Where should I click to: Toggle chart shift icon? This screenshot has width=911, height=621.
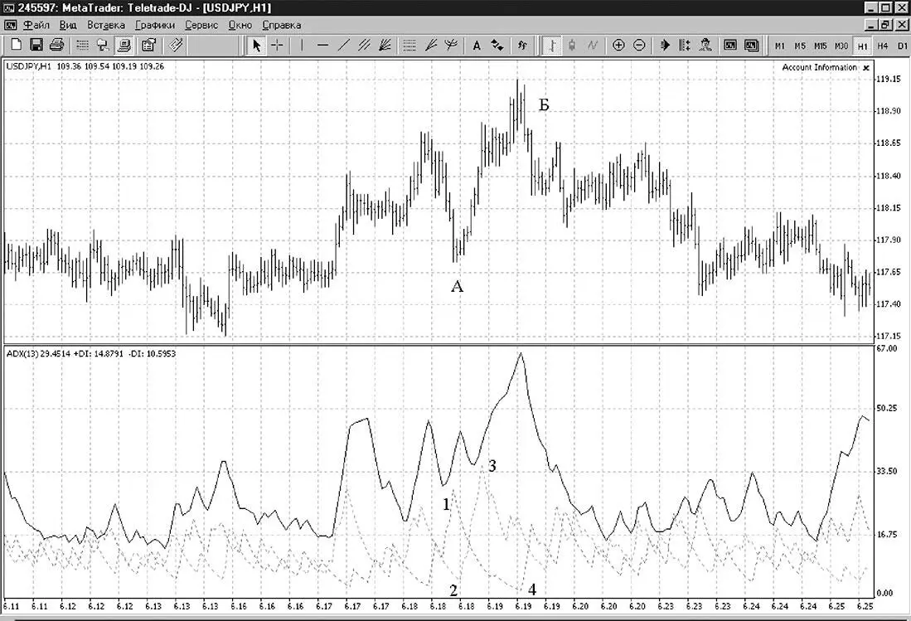click(x=685, y=45)
